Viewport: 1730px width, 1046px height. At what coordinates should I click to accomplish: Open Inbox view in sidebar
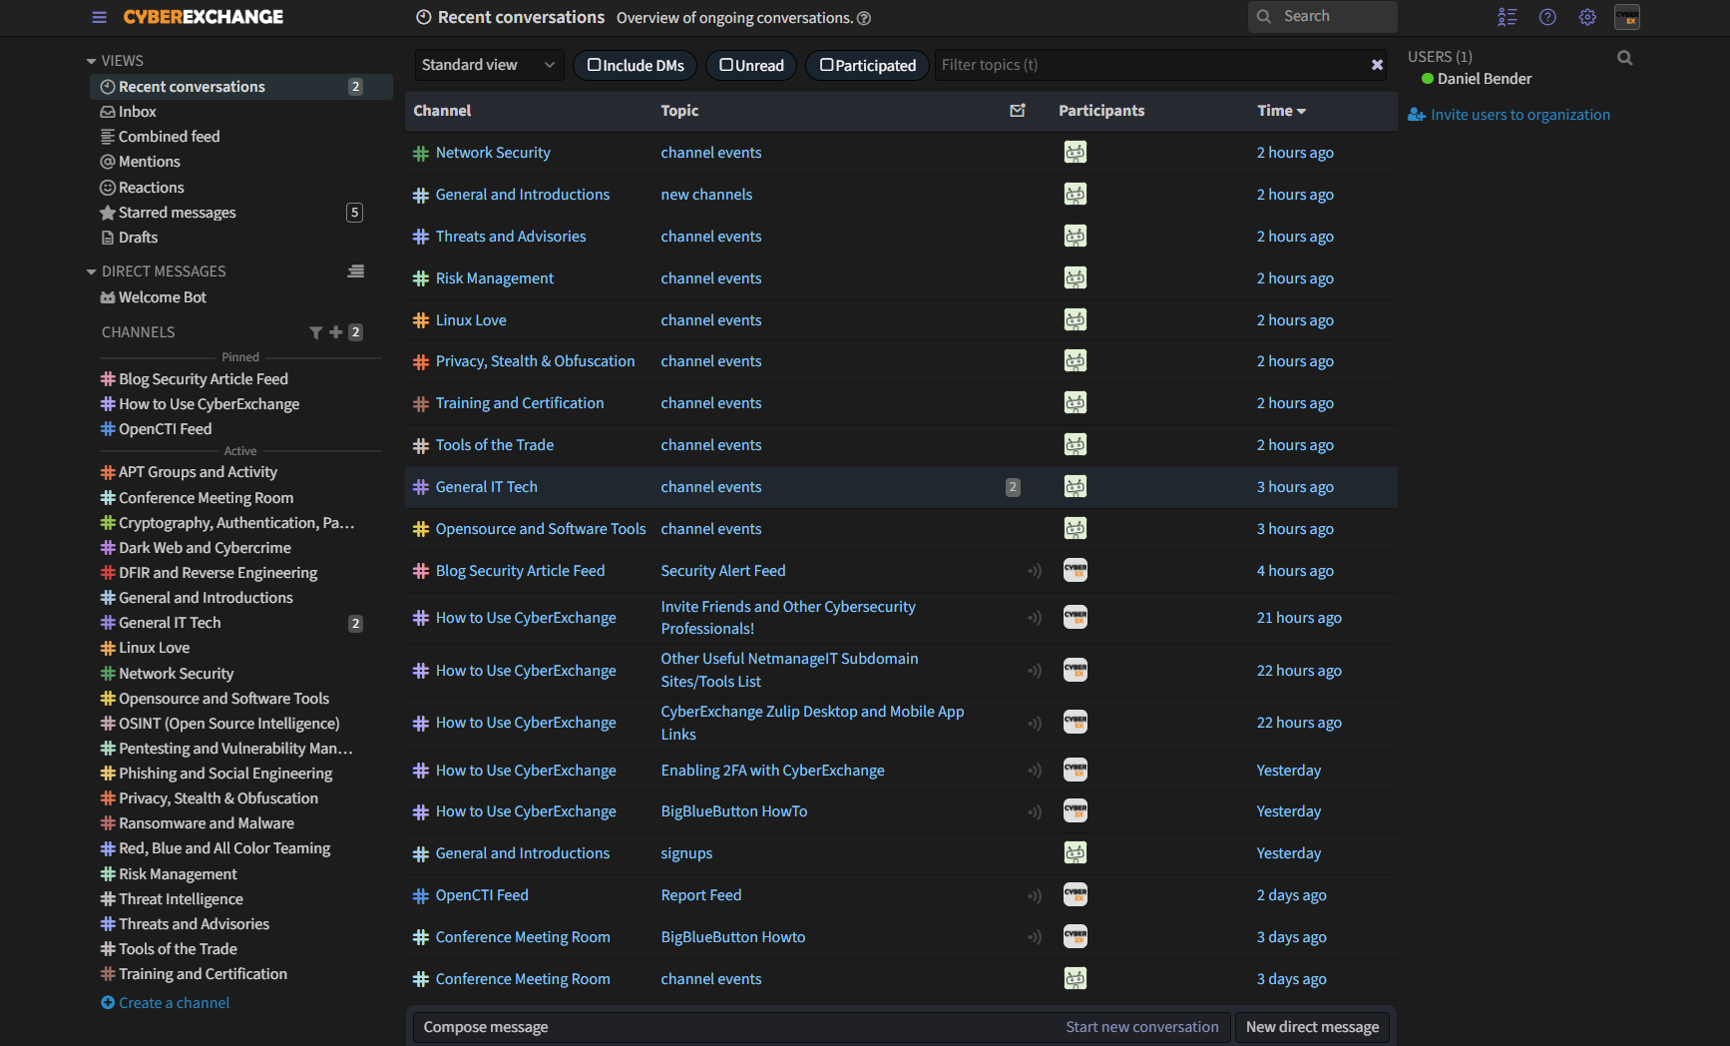click(x=138, y=112)
